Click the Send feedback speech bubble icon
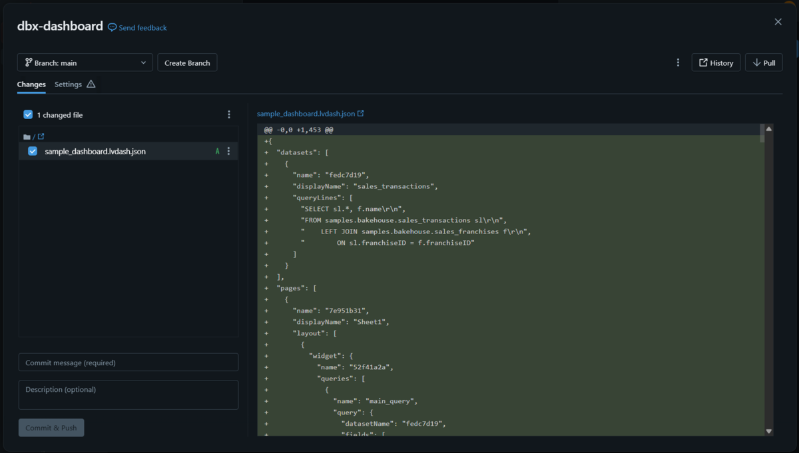 coord(112,28)
